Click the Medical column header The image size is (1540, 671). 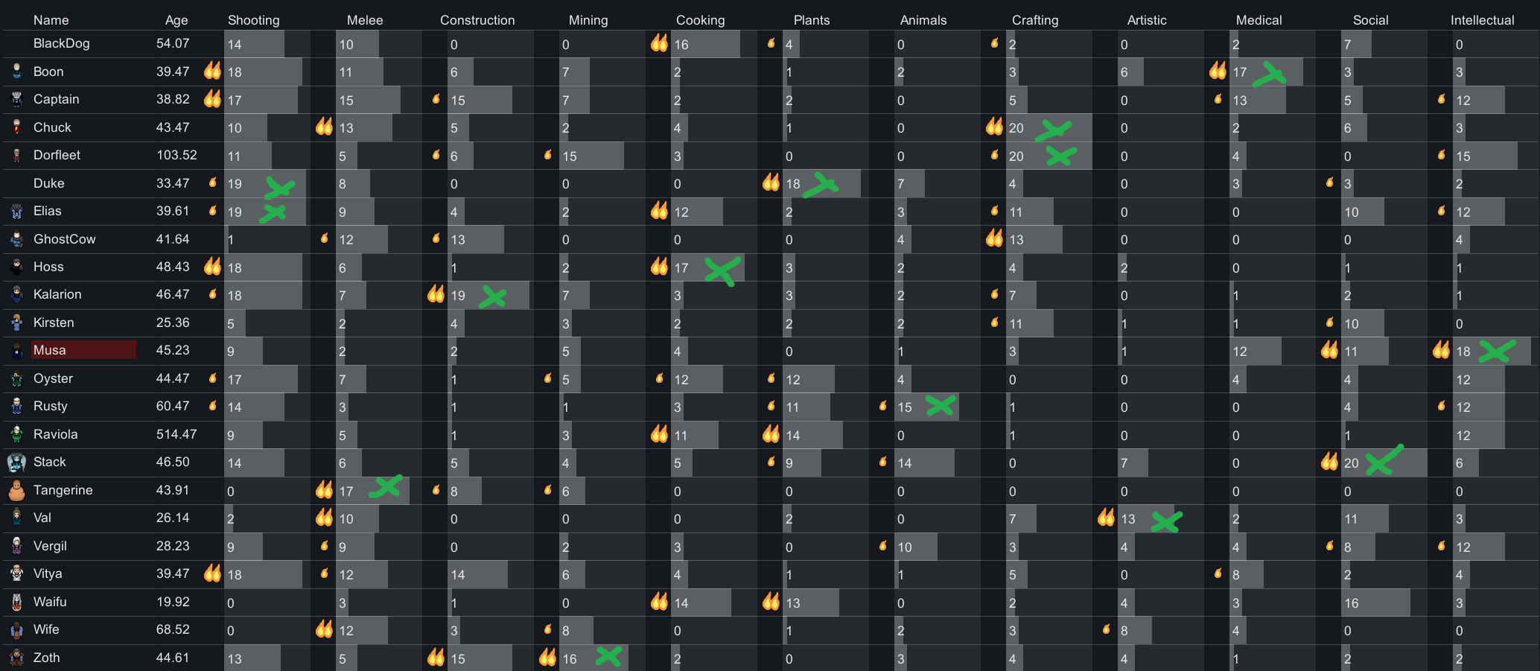[1259, 20]
